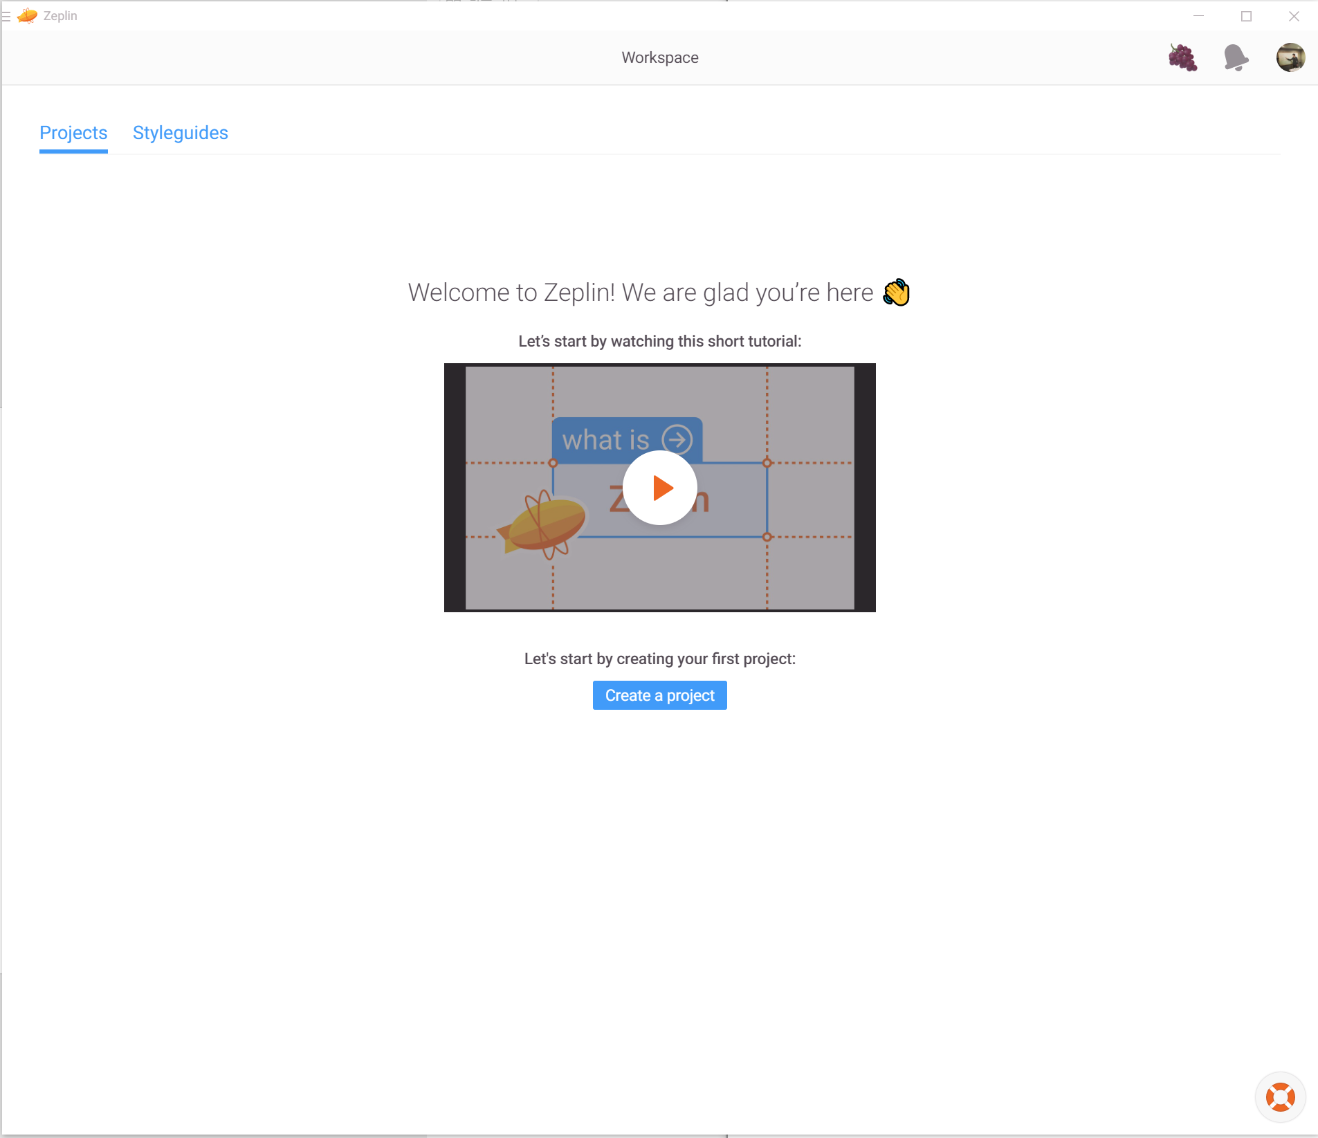
Task: Open the user profile avatar
Action: pyautogui.click(x=1290, y=57)
